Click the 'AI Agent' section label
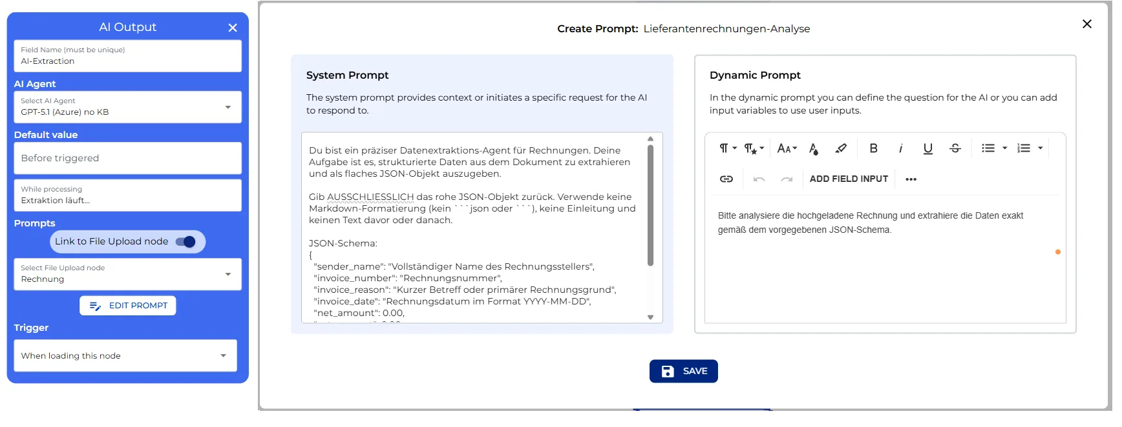The width and height of the screenshot is (1122, 427). click(x=35, y=84)
